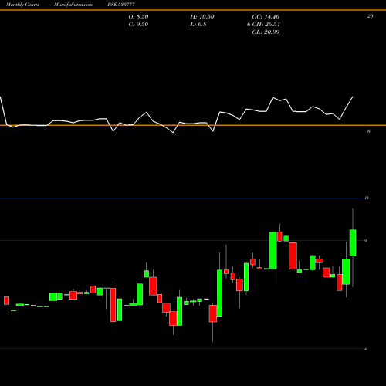386x386 pixels.
Task: Click the close value 'C: 9.50'
Action: pos(138,25)
